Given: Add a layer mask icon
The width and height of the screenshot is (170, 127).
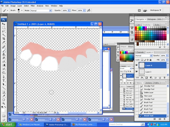Looking at the screenshot, I should (x=146, y=78).
